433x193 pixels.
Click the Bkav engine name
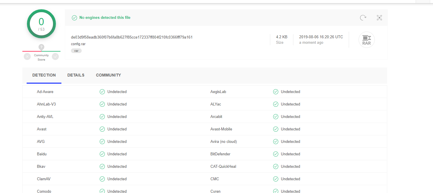pyautogui.click(x=41, y=166)
